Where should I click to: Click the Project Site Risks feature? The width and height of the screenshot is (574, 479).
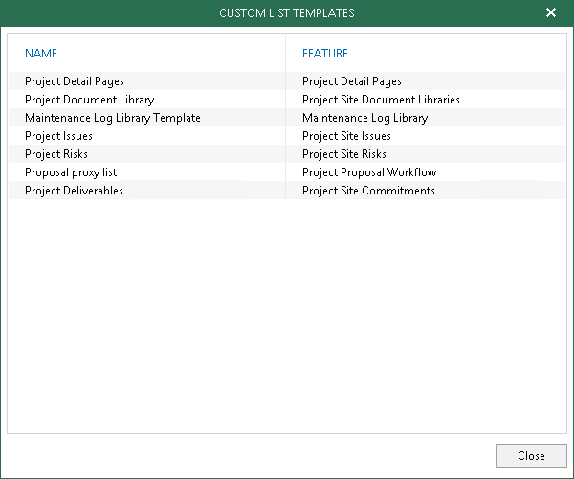pyautogui.click(x=344, y=154)
